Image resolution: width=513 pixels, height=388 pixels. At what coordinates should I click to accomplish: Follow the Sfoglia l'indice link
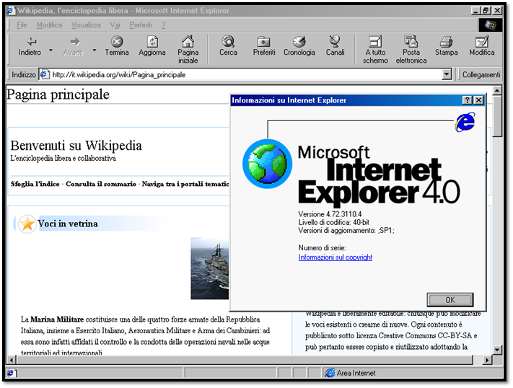[x=35, y=184]
